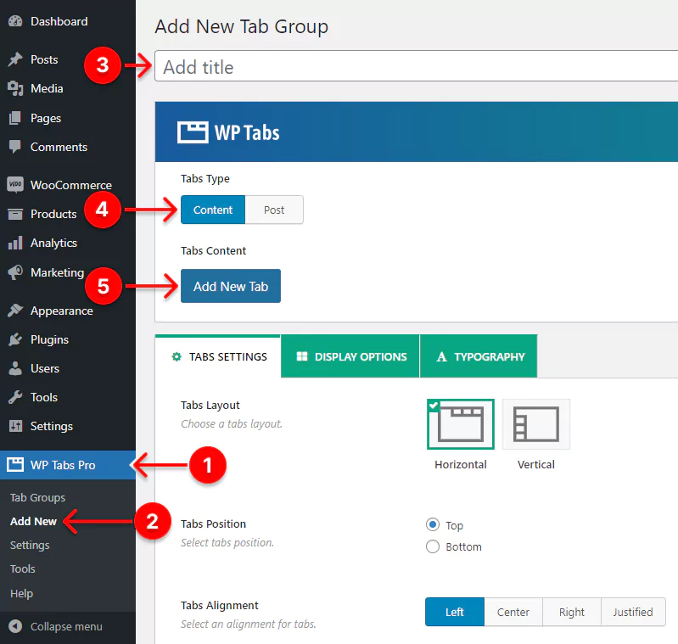Open Add New submenu link
Image resolution: width=678 pixels, height=644 pixels.
(33, 521)
